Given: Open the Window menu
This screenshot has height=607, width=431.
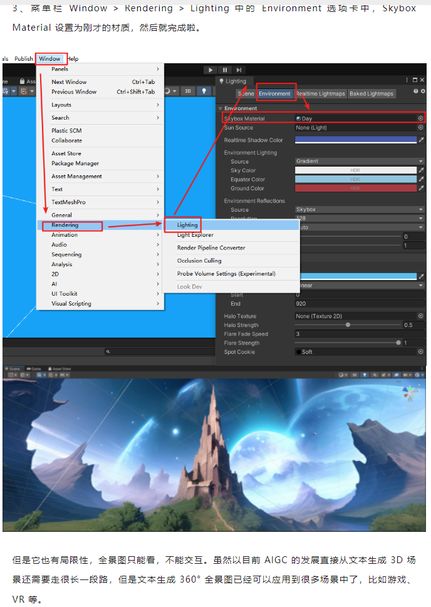Looking at the screenshot, I should click(49, 59).
